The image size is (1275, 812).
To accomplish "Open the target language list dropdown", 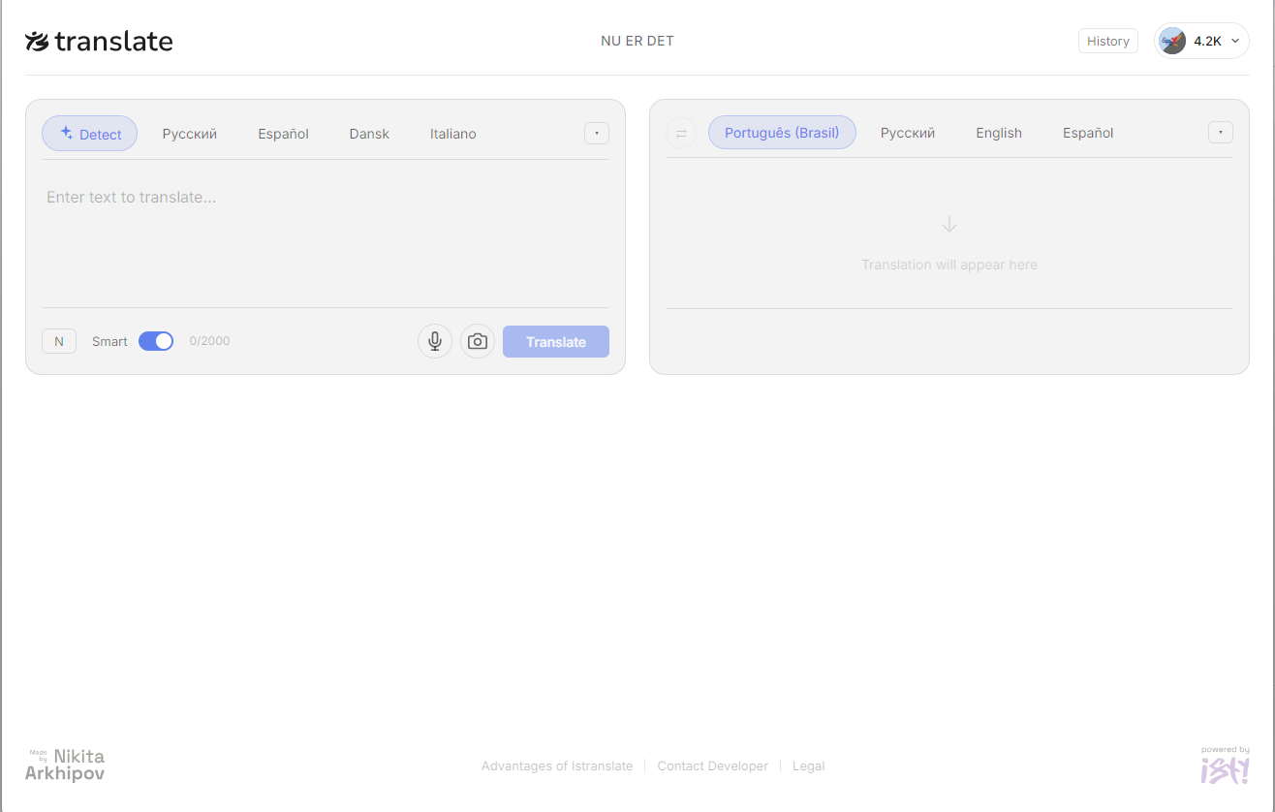I will [x=1220, y=133].
